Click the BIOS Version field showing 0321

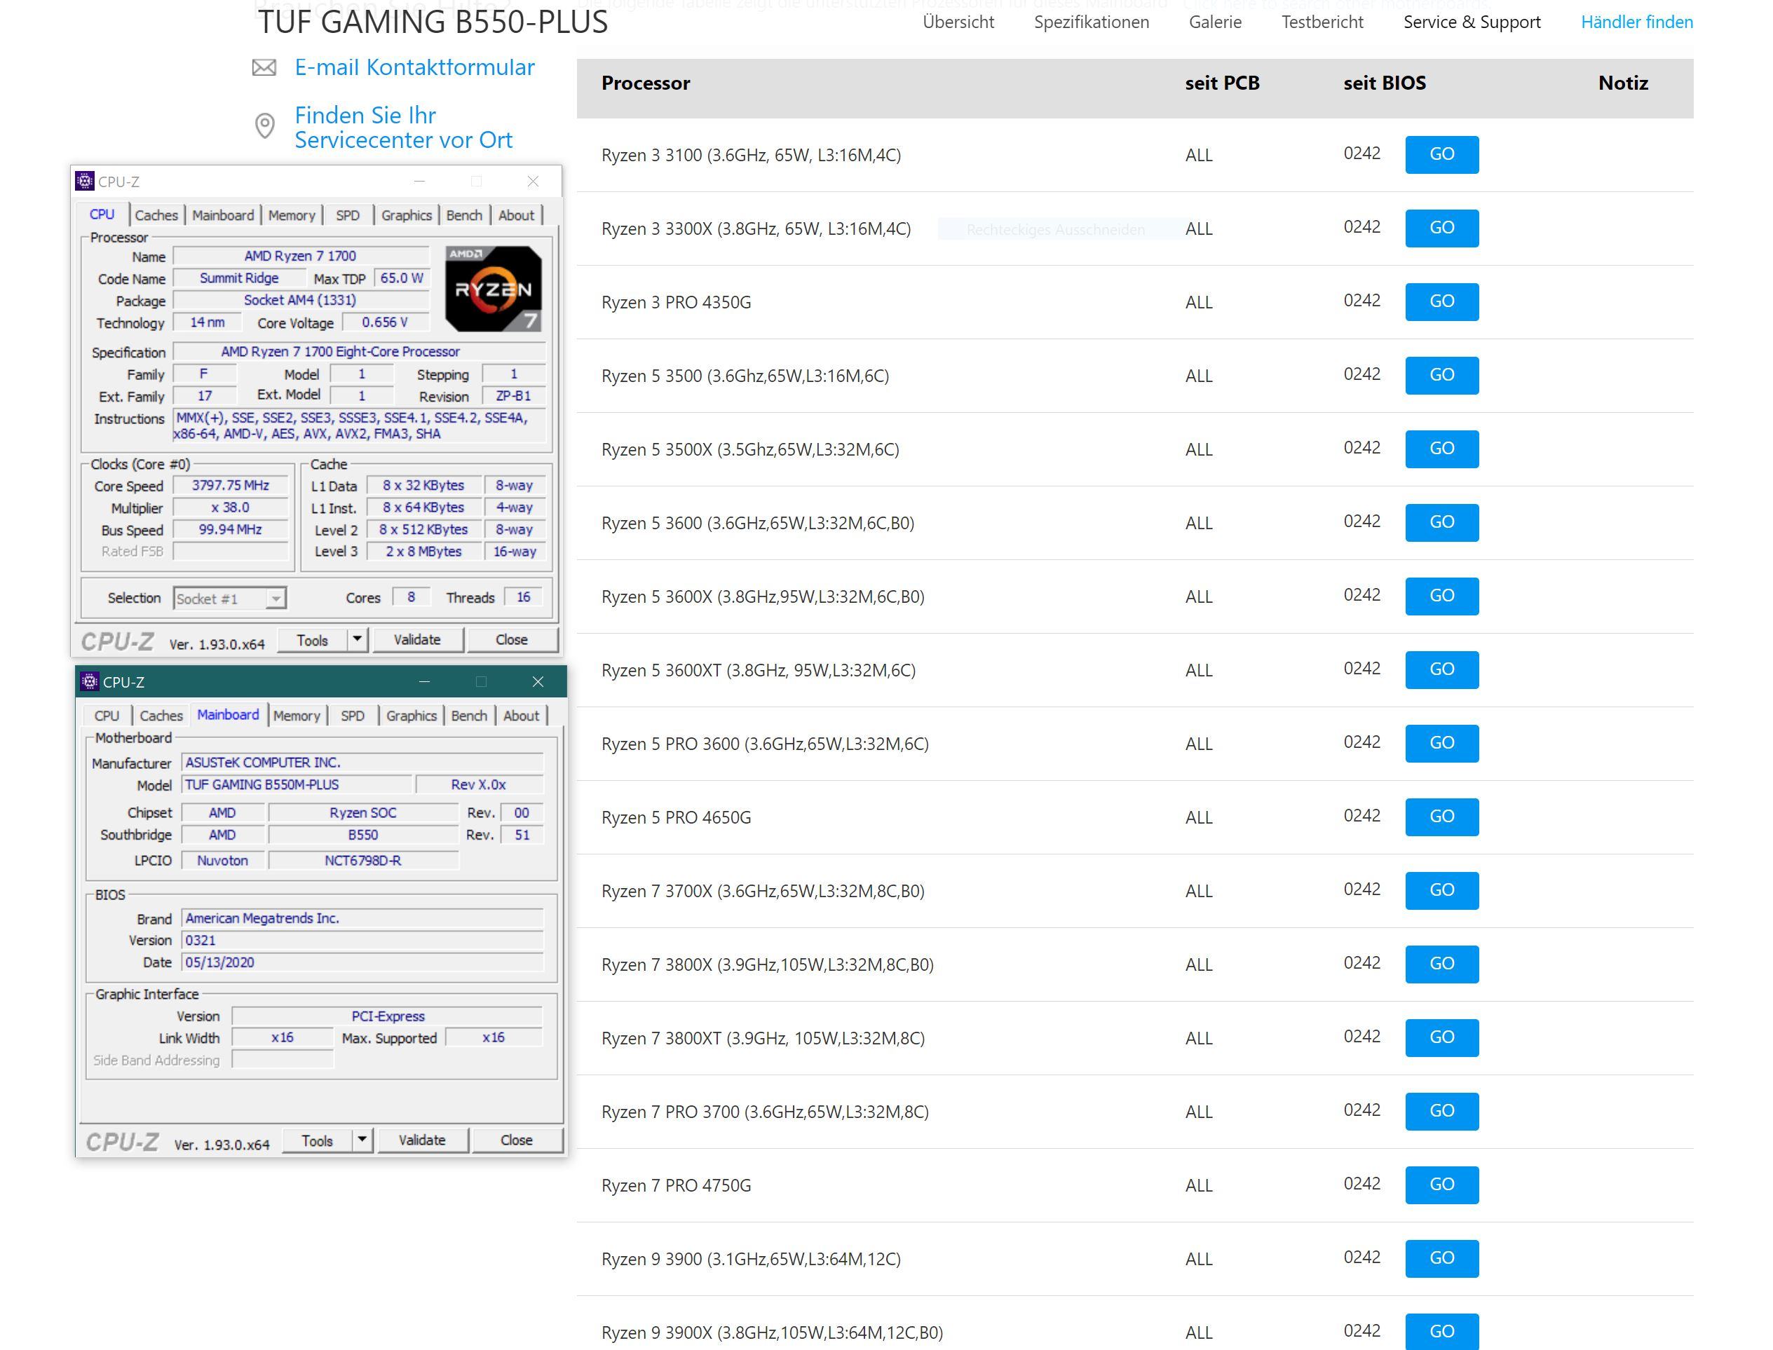pos(362,940)
